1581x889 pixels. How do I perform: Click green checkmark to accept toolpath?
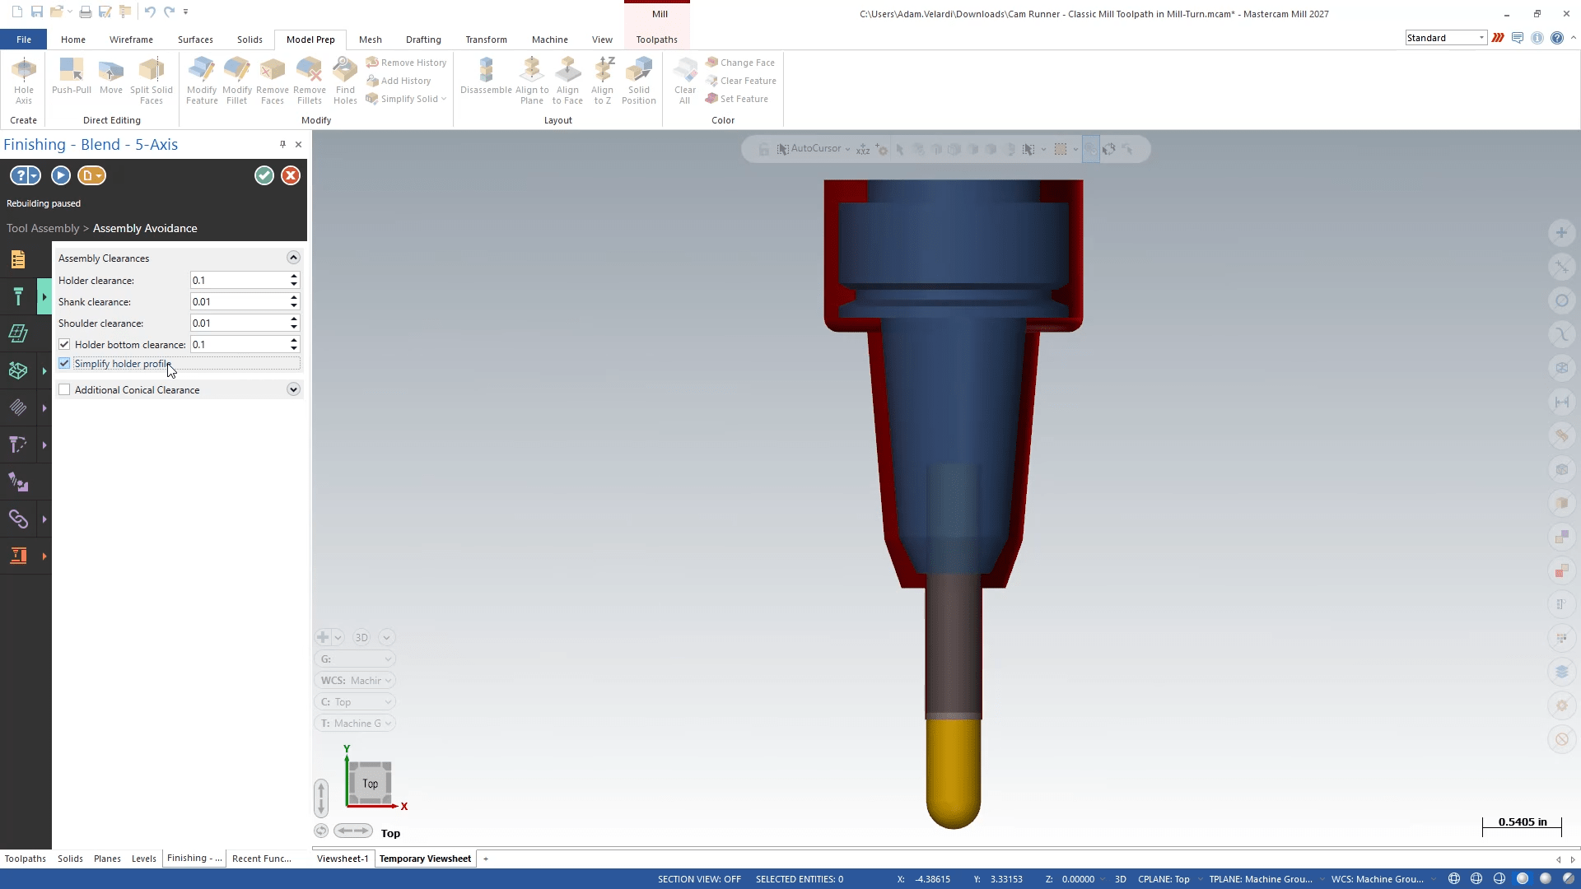pyautogui.click(x=263, y=175)
